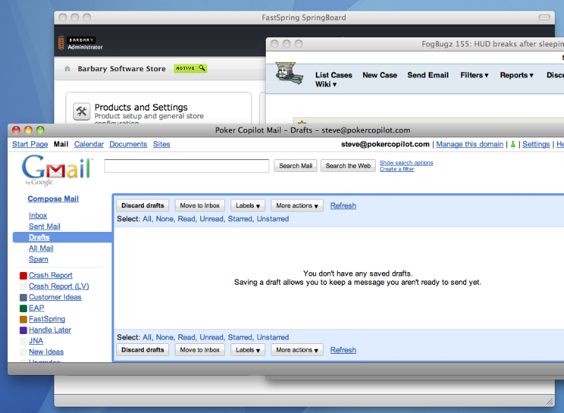This screenshot has width=564, height=413.
Task: Open the top More actions dropdown
Action: click(x=297, y=206)
